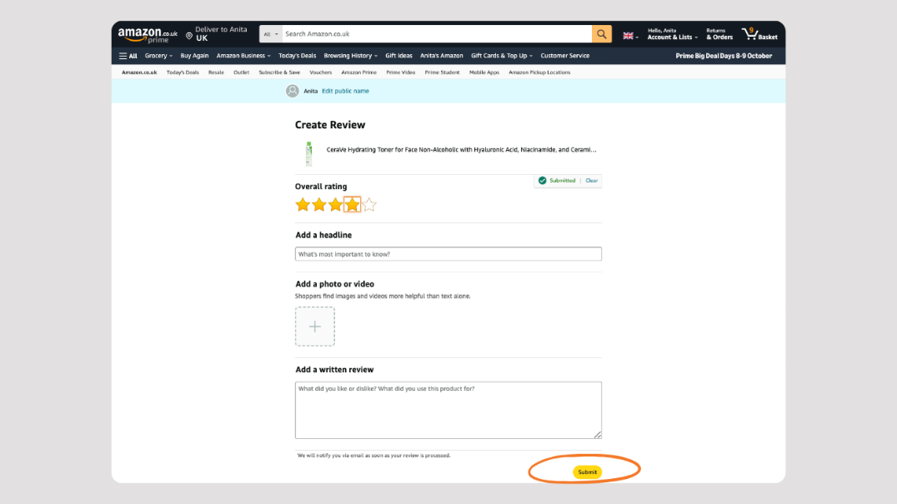The height and width of the screenshot is (504, 897).
Task: Click the green Submitted checkmark icon
Action: coord(543,181)
